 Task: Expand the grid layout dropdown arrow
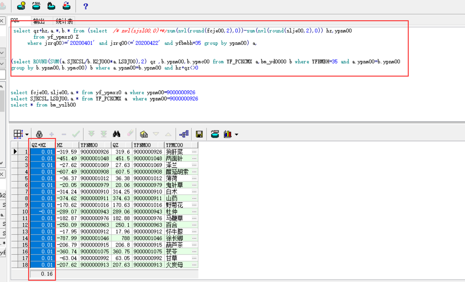pos(27,135)
